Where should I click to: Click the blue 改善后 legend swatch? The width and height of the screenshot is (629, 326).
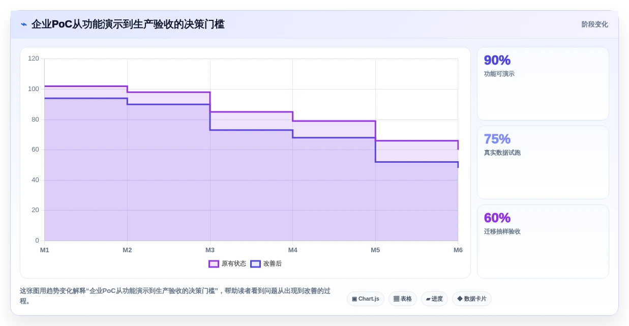255,264
